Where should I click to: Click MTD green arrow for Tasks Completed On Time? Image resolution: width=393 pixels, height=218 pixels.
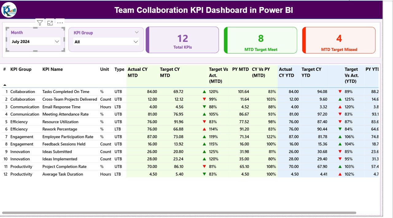(204, 92)
